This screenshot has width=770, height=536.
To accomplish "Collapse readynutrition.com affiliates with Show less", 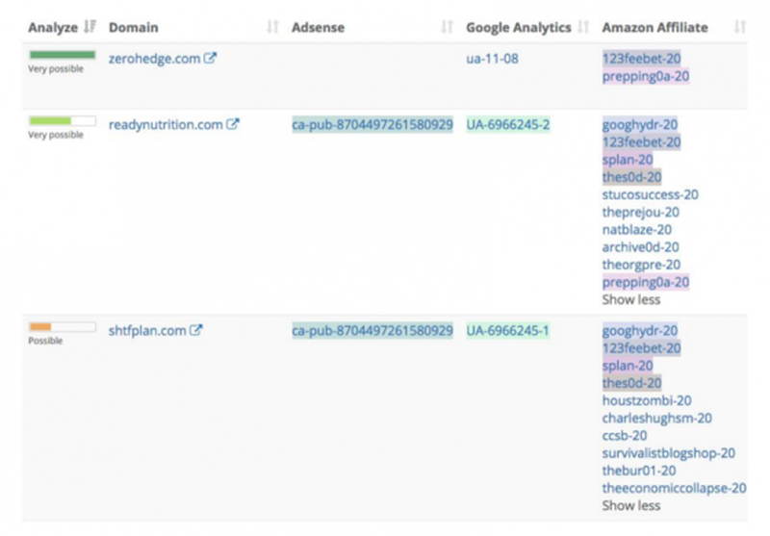I will click(x=631, y=299).
